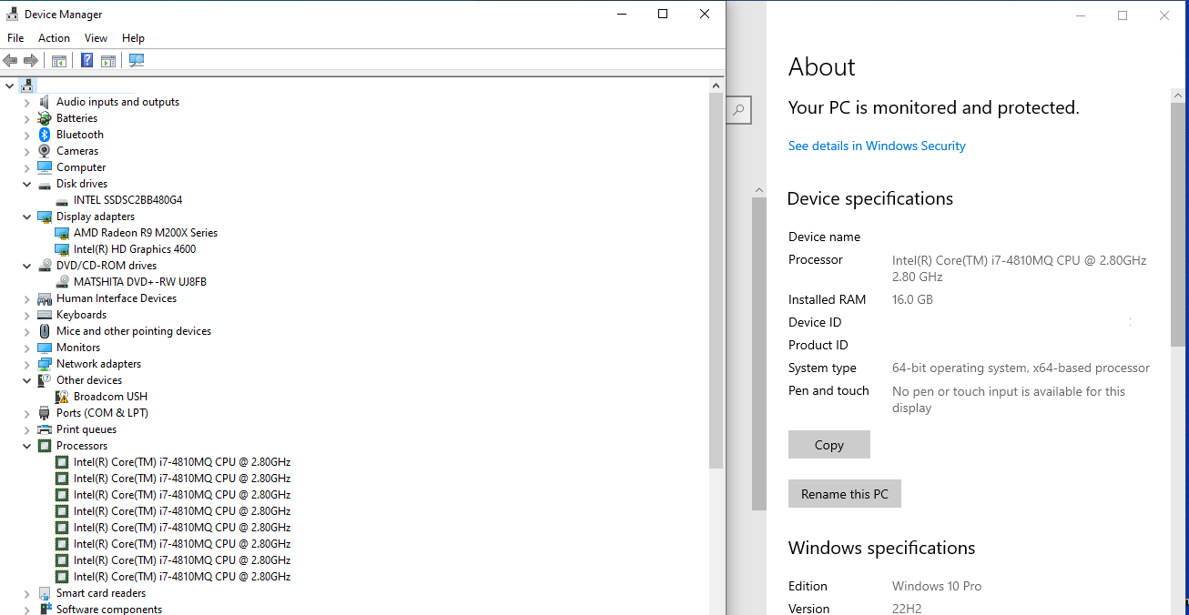Click the Bluetooth device category icon

(x=45, y=135)
